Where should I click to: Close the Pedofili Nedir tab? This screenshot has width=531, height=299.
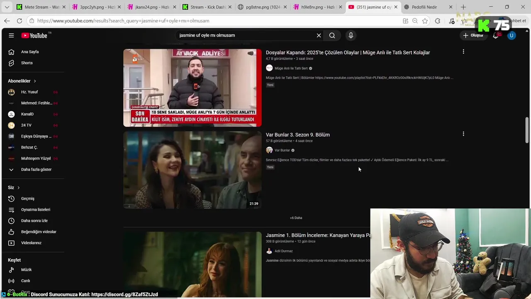click(451, 7)
